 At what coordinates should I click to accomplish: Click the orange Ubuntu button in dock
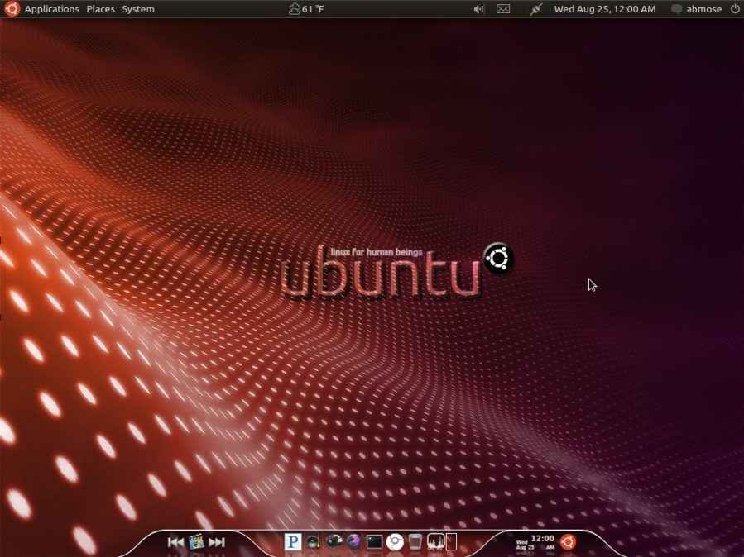(x=568, y=541)
